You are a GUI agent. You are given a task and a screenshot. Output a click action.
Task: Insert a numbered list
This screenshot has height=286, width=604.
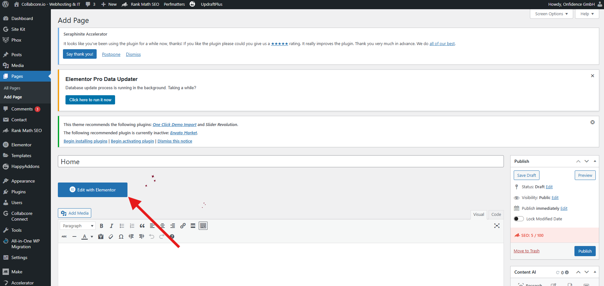coord(132,226)
